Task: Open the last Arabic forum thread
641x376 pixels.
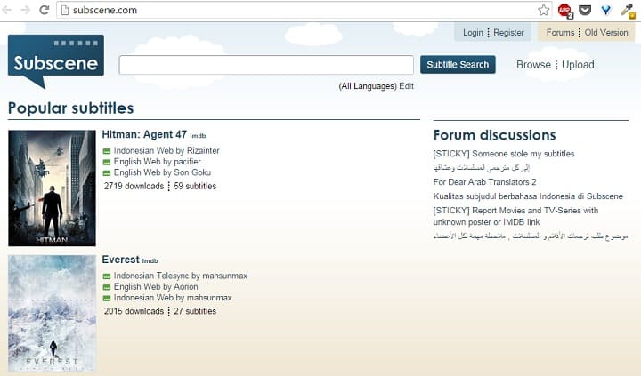Action: (x=531, y=236)
